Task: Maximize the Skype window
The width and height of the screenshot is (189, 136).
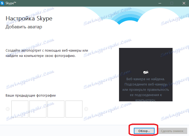Action: tap(172, 3)
